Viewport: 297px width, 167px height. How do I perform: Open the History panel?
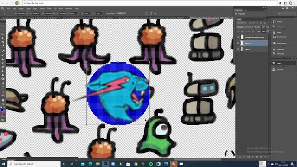pos(278,22)
